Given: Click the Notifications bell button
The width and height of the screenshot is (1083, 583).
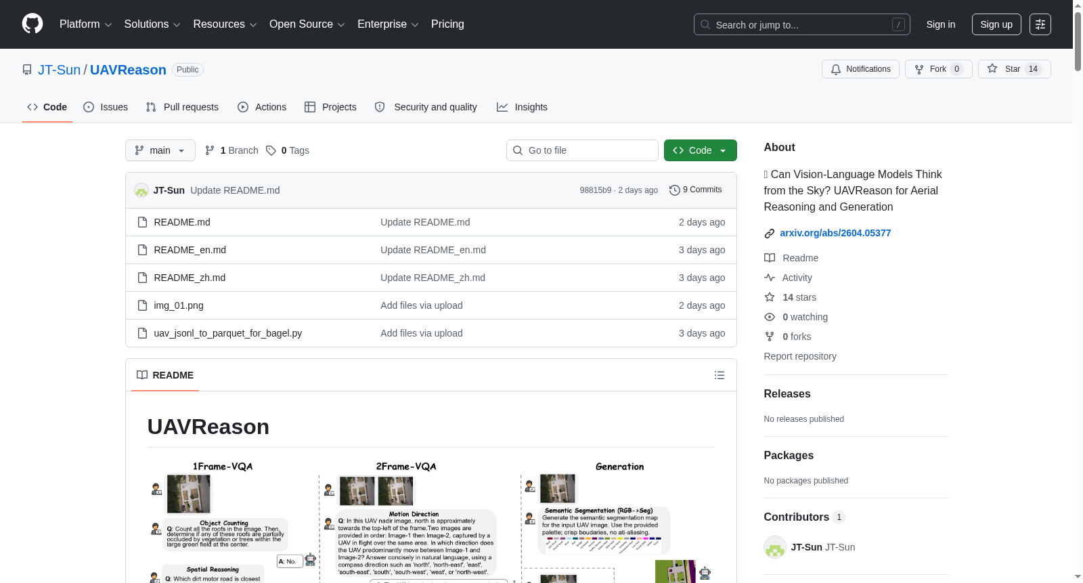Looking at the screenshot, I should 860,69.
